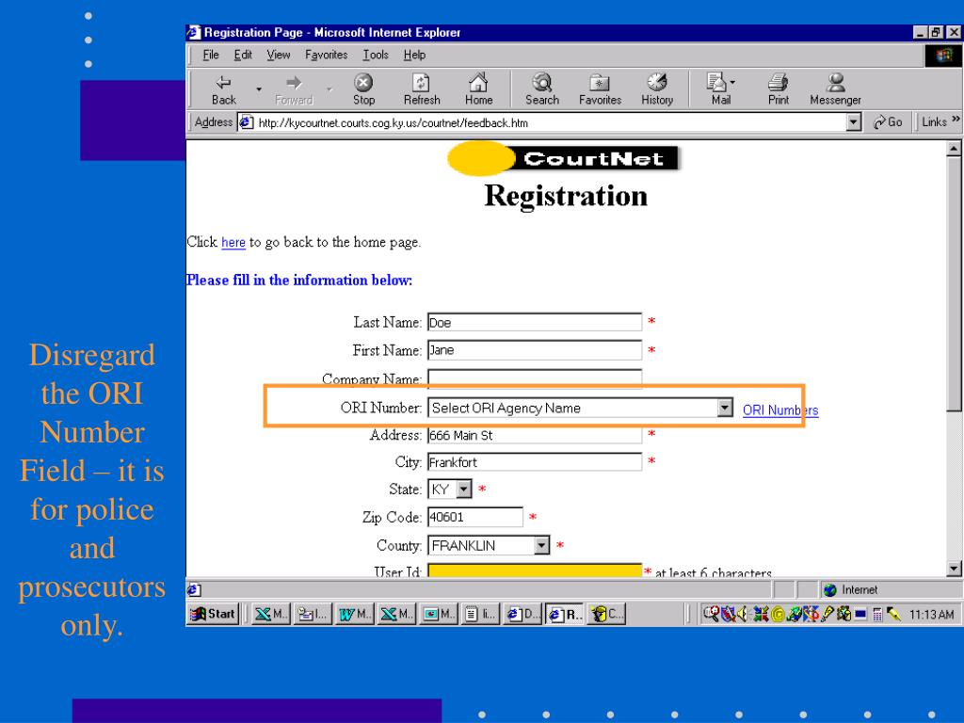Open the Favorites menu

(x=326, y=55)
